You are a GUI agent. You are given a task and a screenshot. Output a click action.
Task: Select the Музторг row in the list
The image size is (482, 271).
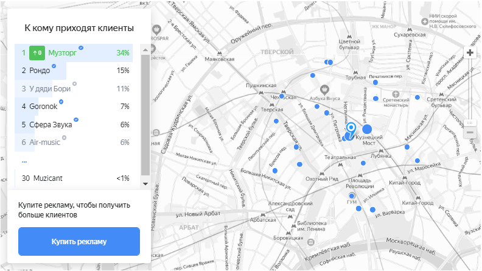click(74, 53)
